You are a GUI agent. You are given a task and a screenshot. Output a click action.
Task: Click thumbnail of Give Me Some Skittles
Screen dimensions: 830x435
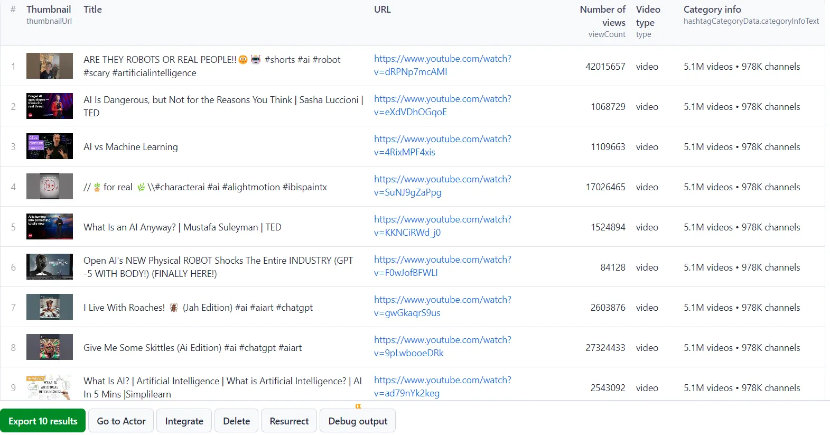coord(50,347)
